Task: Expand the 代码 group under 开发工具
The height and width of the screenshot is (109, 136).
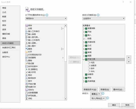Action: coord(89,63)
